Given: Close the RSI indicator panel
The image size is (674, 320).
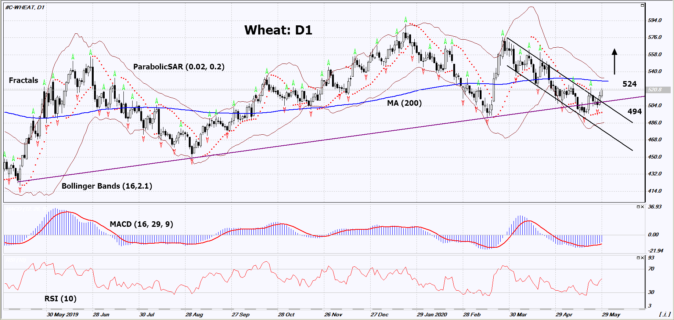Looking at the screenshot, I should (x=642, y=258).
